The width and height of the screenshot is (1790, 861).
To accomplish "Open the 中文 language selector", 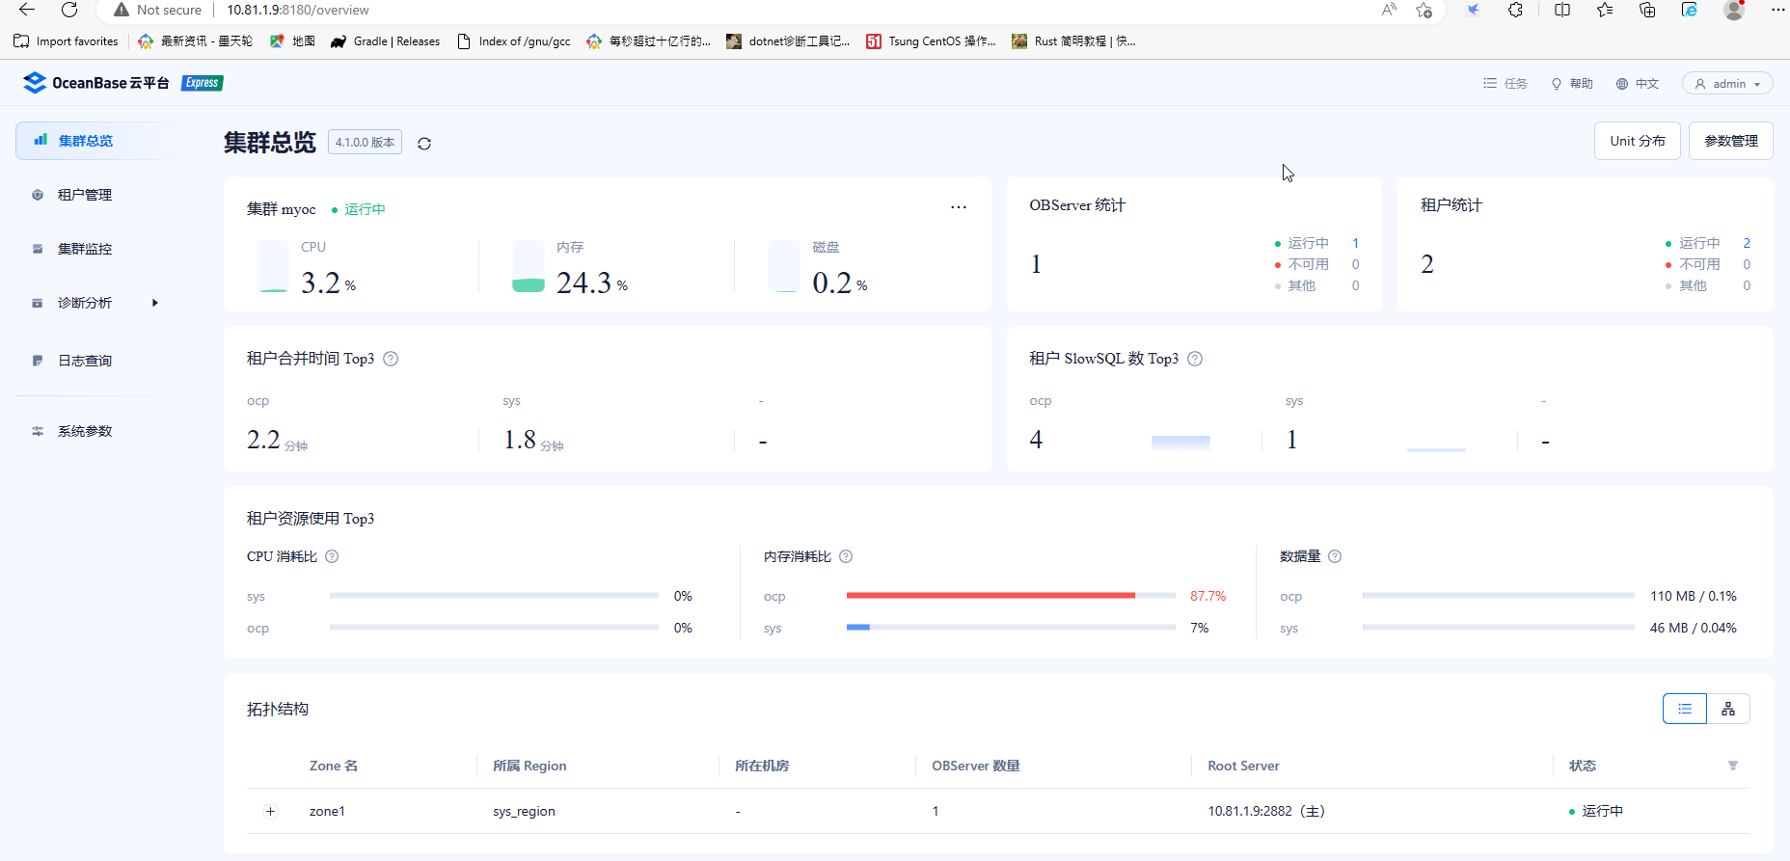I will click(1638, 84).
